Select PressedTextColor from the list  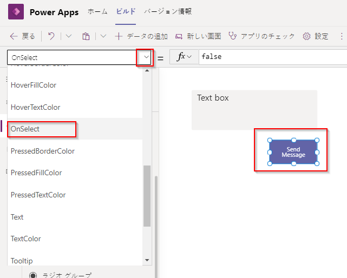pyautogui.click(x=75, y=195)
